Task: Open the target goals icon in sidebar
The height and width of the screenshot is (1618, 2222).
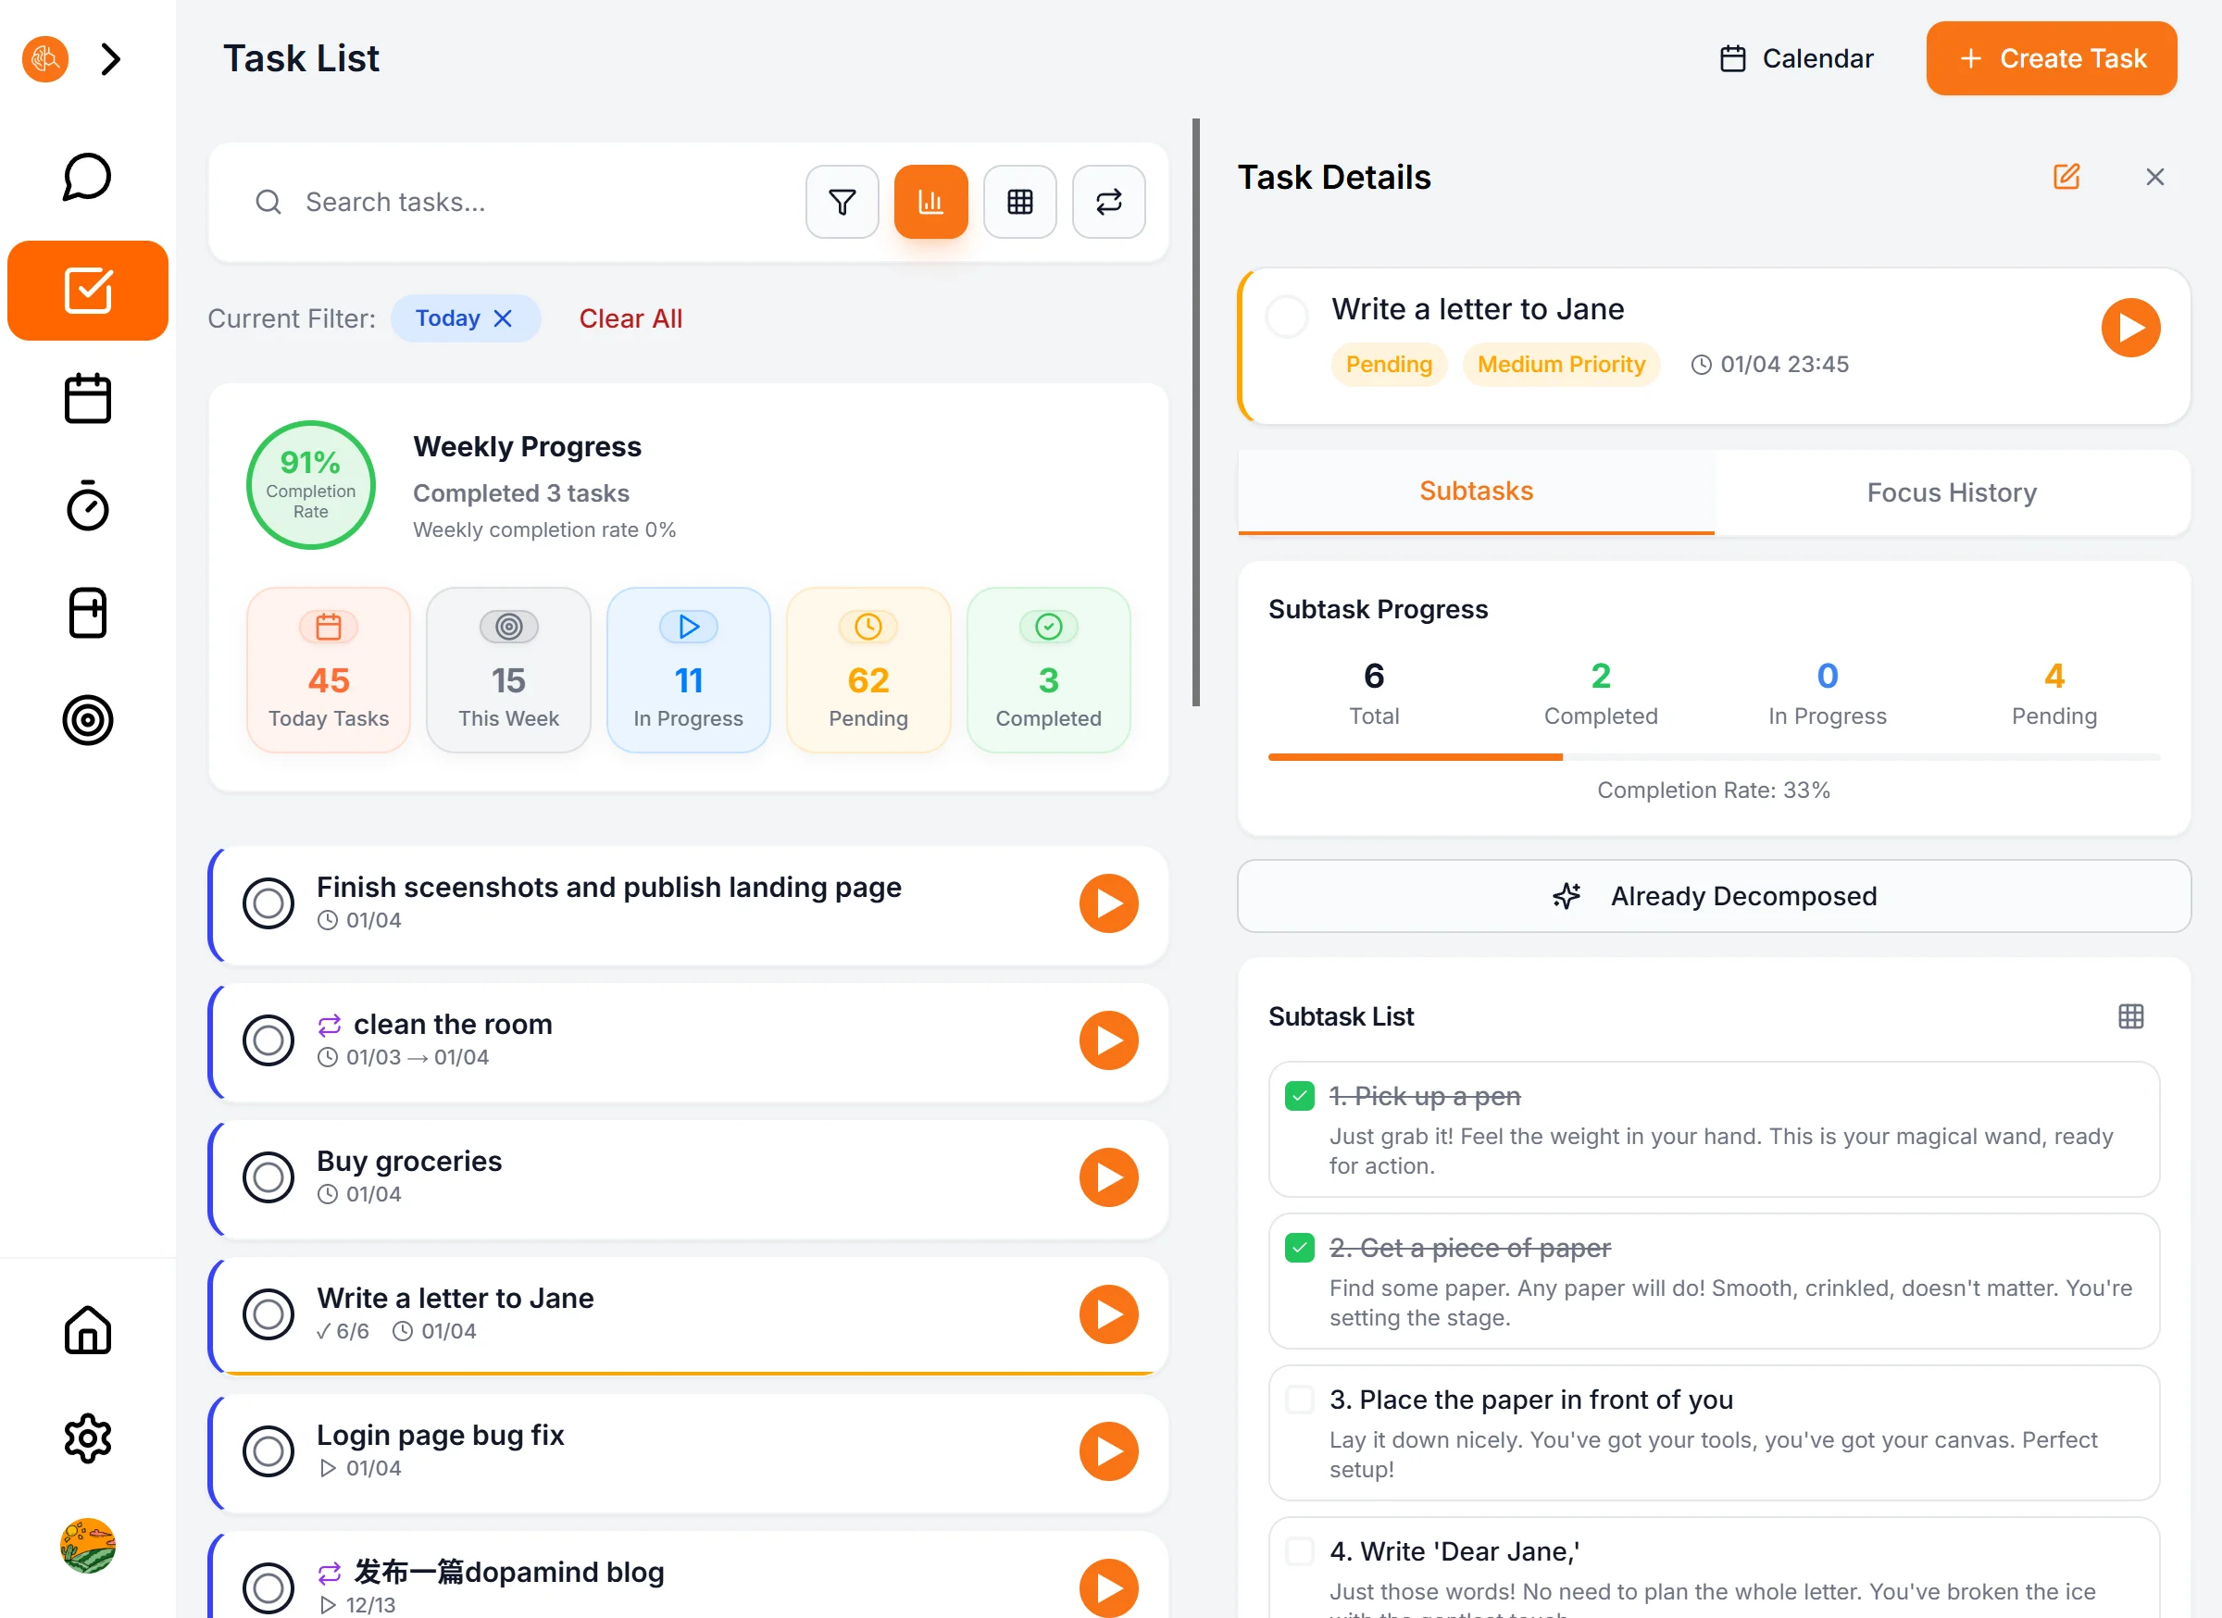Action: pyautogui.click(x=87, y=722)
